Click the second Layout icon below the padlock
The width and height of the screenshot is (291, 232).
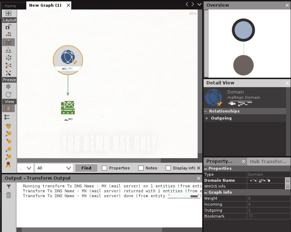pos(8,34)
